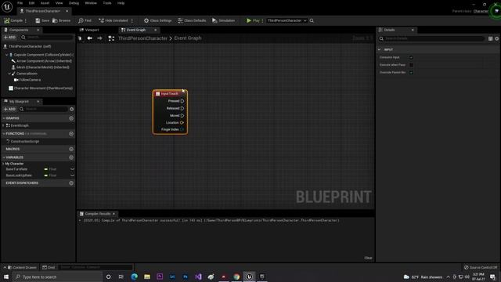The image size is (501, 282).
Task: Save the blueprint asset
Action: click(42, 20)
